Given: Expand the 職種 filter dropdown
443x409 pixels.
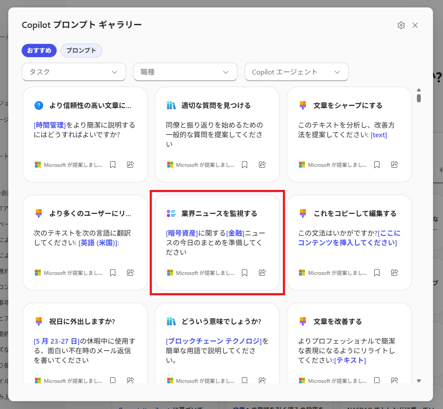Looking at the screenshot, I should pos(185,72).
